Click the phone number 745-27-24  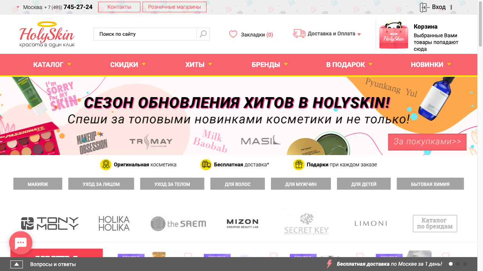tap(78, 7)
